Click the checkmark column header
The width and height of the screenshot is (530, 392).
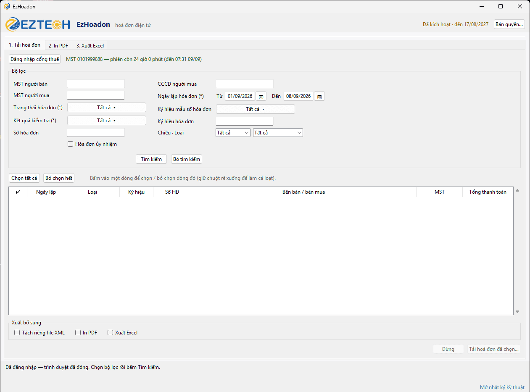[18, 192]
